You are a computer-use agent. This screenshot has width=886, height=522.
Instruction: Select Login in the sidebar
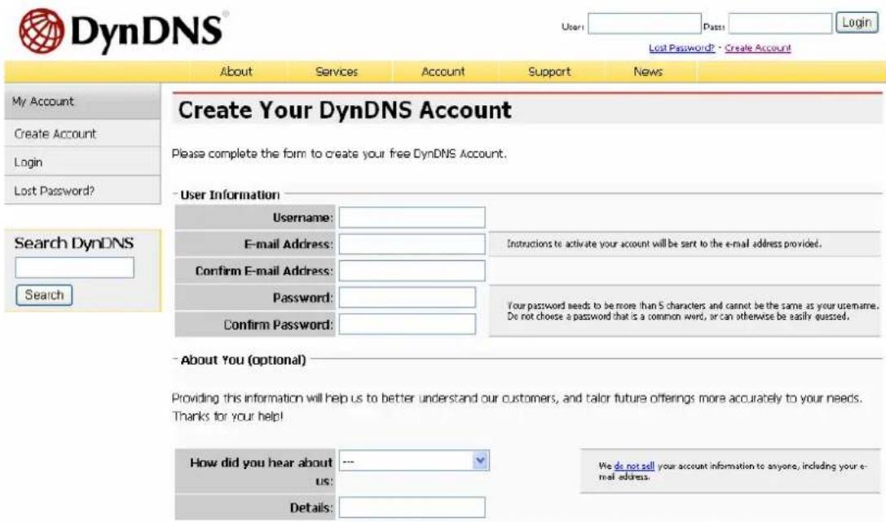tap(82, 162)
